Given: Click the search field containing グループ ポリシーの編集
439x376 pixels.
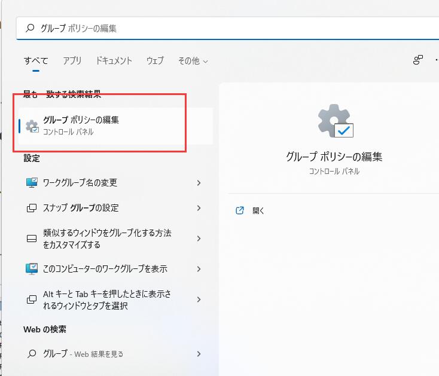Looking at the screenshot, I should coord(227,28).
